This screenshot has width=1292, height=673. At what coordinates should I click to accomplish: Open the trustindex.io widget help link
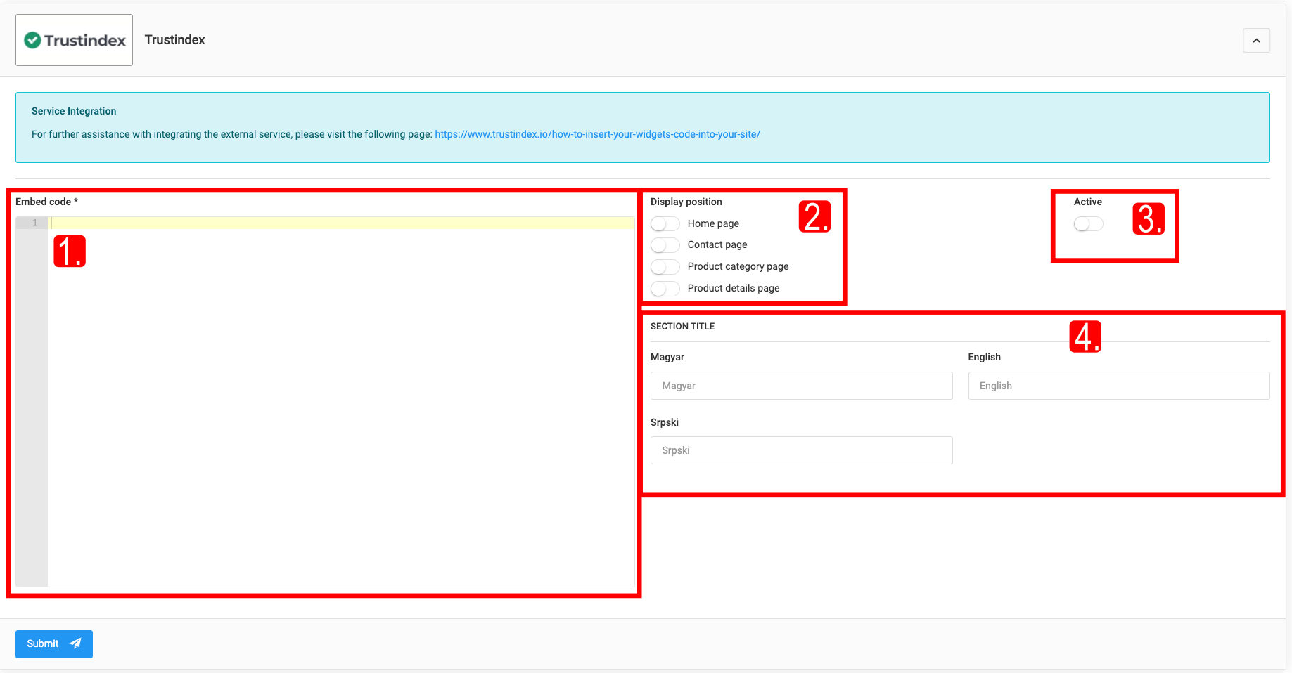click(597, 134)
